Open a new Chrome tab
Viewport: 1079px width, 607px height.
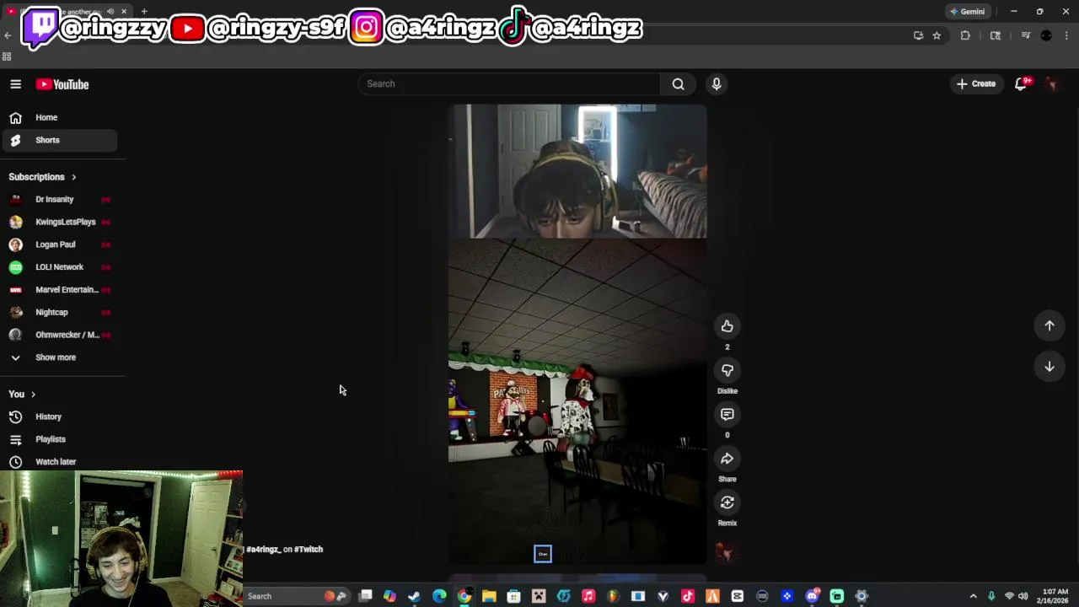(x=144, y=11)
